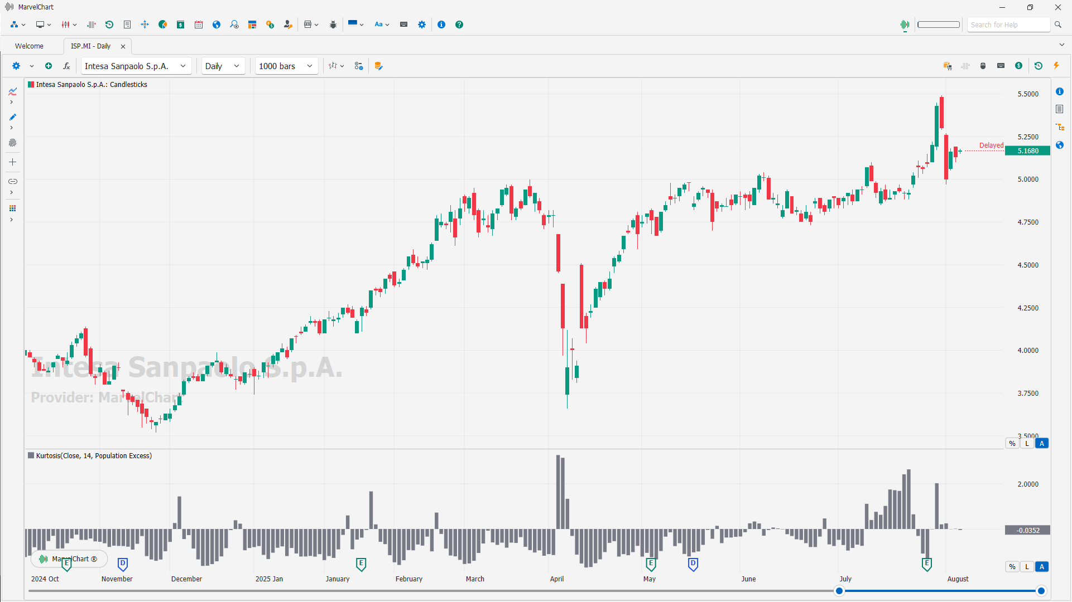Toggle percent scale on Kurtosis panel
This screenshot has width=1072, height=602.
(1012, 567)
